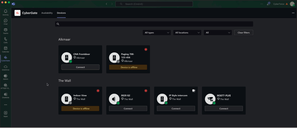Open the notifications icon near CyberTwice

tap(268, 4)
